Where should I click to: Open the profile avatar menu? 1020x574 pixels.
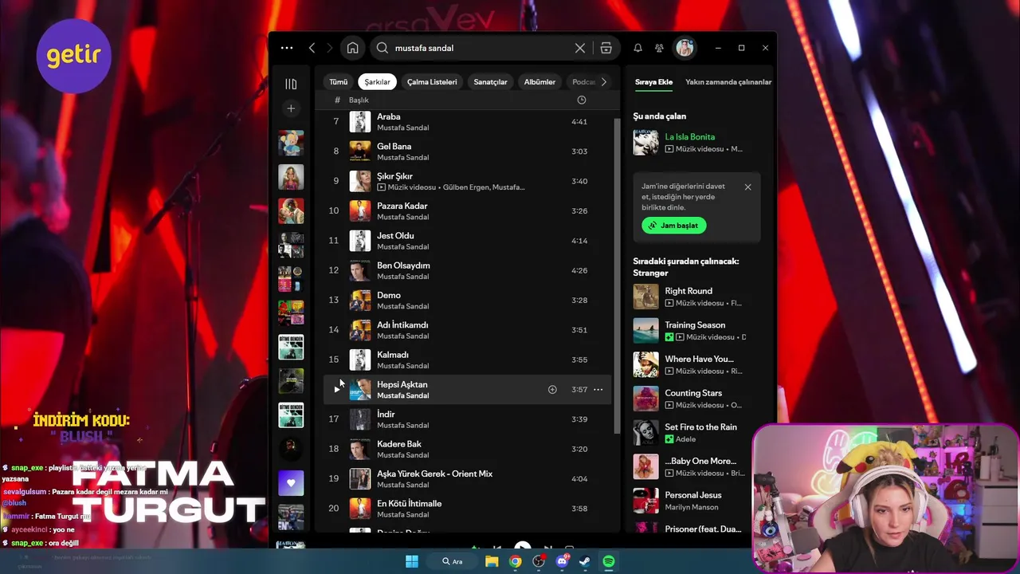point(685,48)
